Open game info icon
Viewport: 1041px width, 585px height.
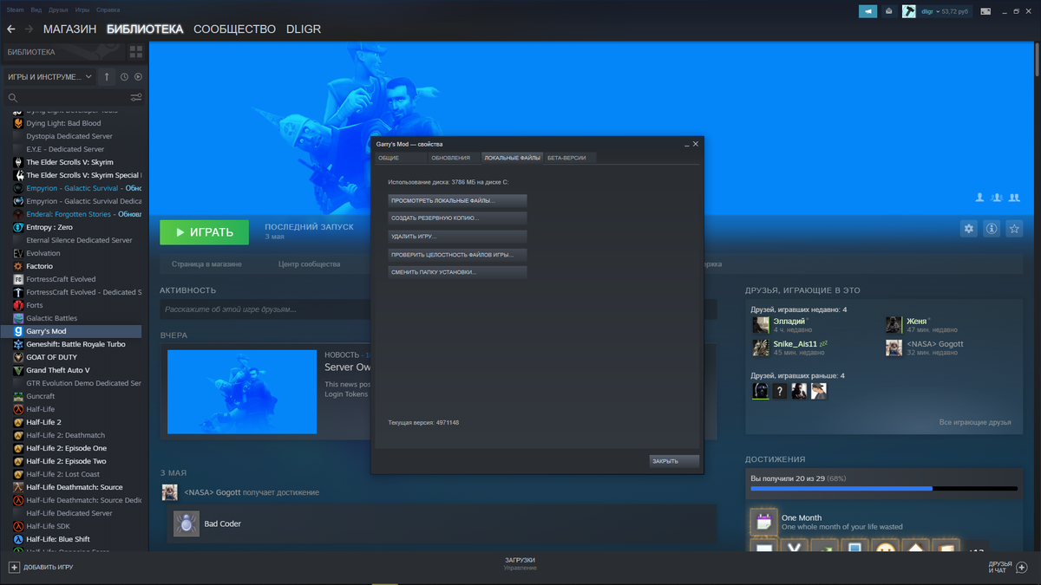click(992, 229)
